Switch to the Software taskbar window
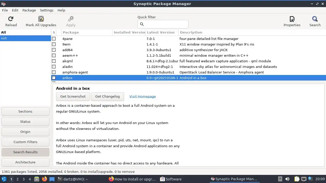326x183 pixels. coord(171,179)
